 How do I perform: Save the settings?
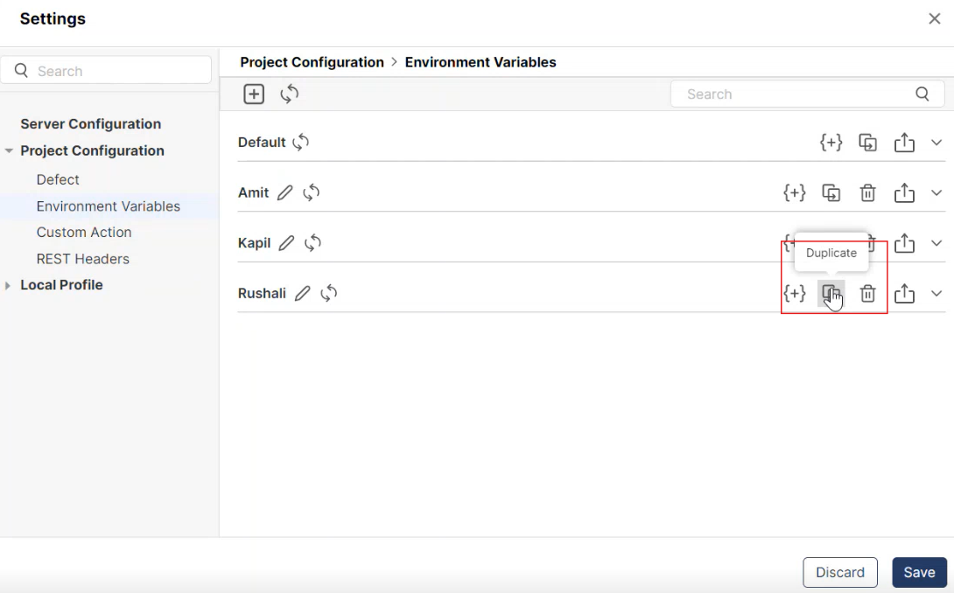[919, 572]
